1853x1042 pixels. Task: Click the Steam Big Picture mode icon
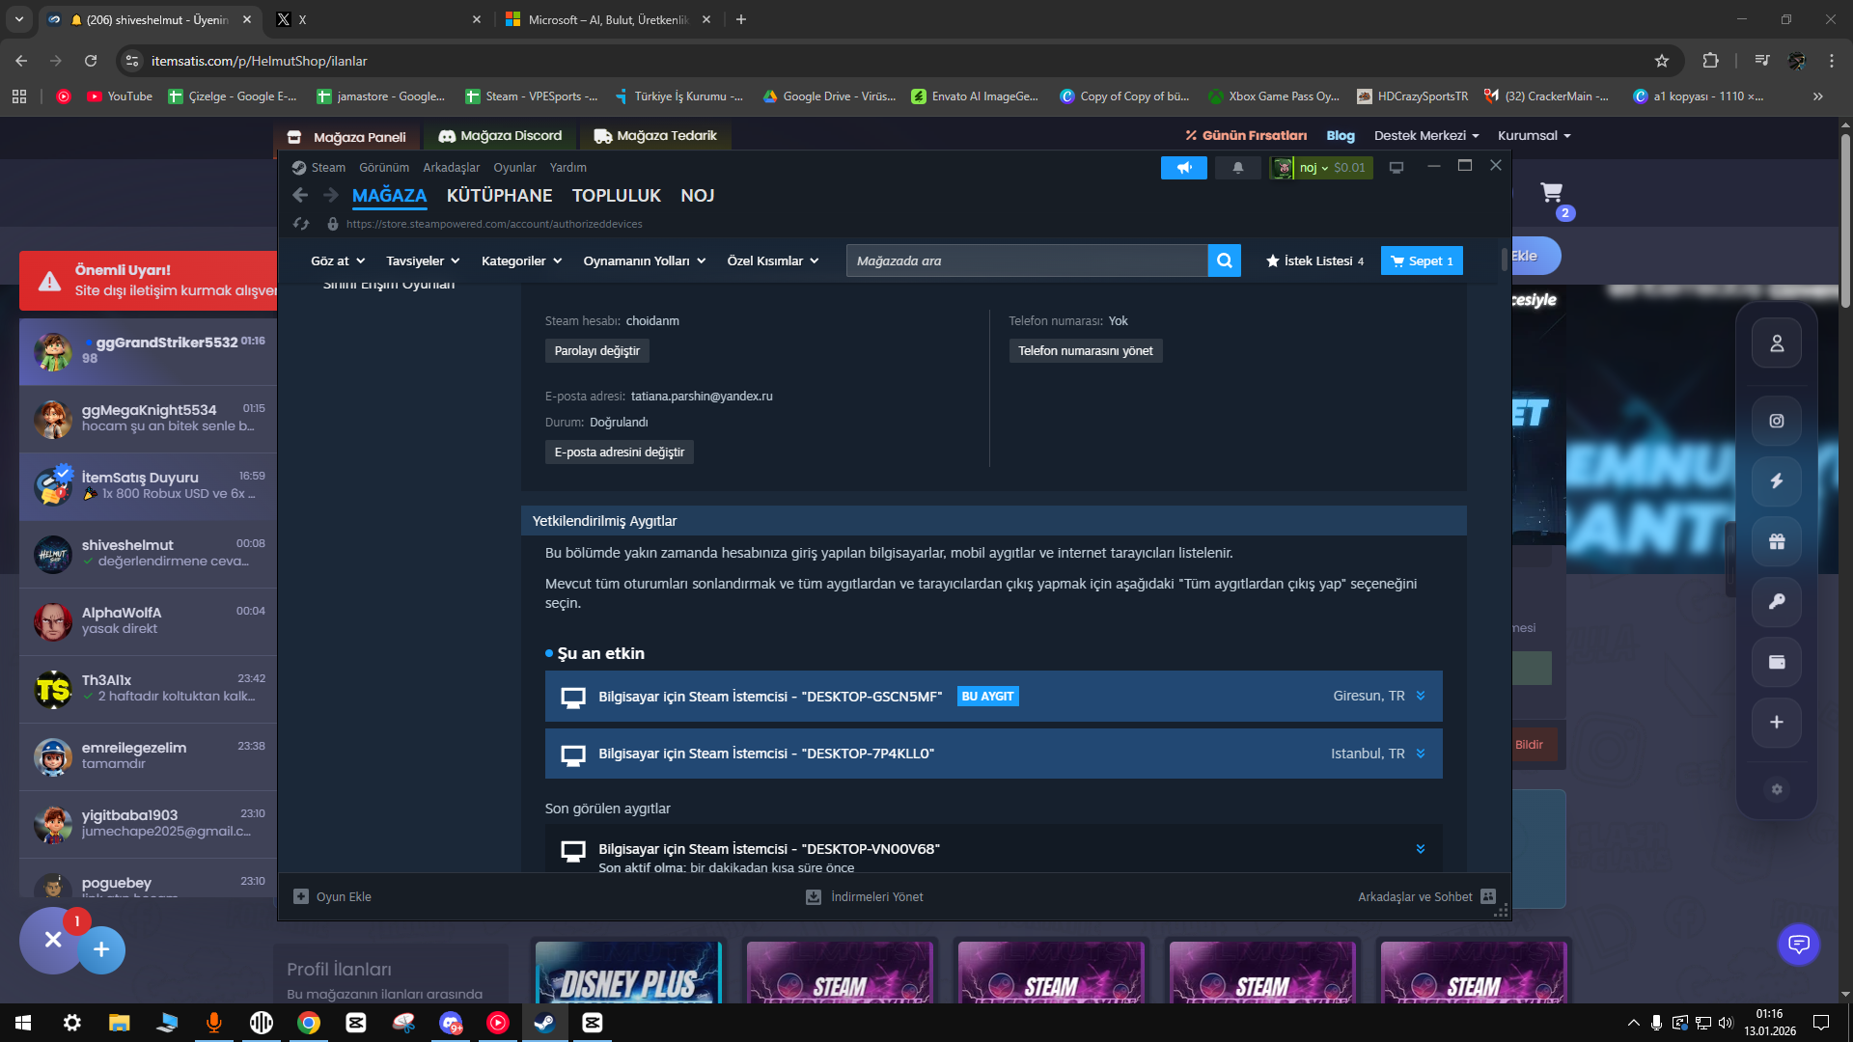pos(1396,168)
